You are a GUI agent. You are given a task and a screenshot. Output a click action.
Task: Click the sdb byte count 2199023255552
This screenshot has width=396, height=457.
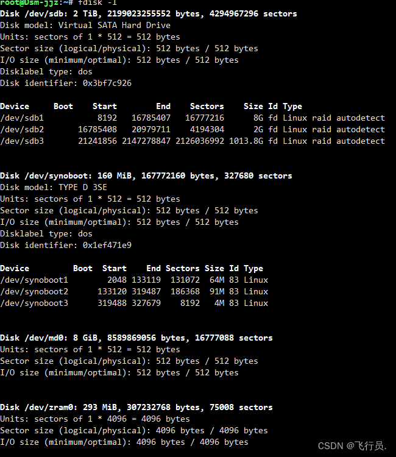click(x=139, y=14)
